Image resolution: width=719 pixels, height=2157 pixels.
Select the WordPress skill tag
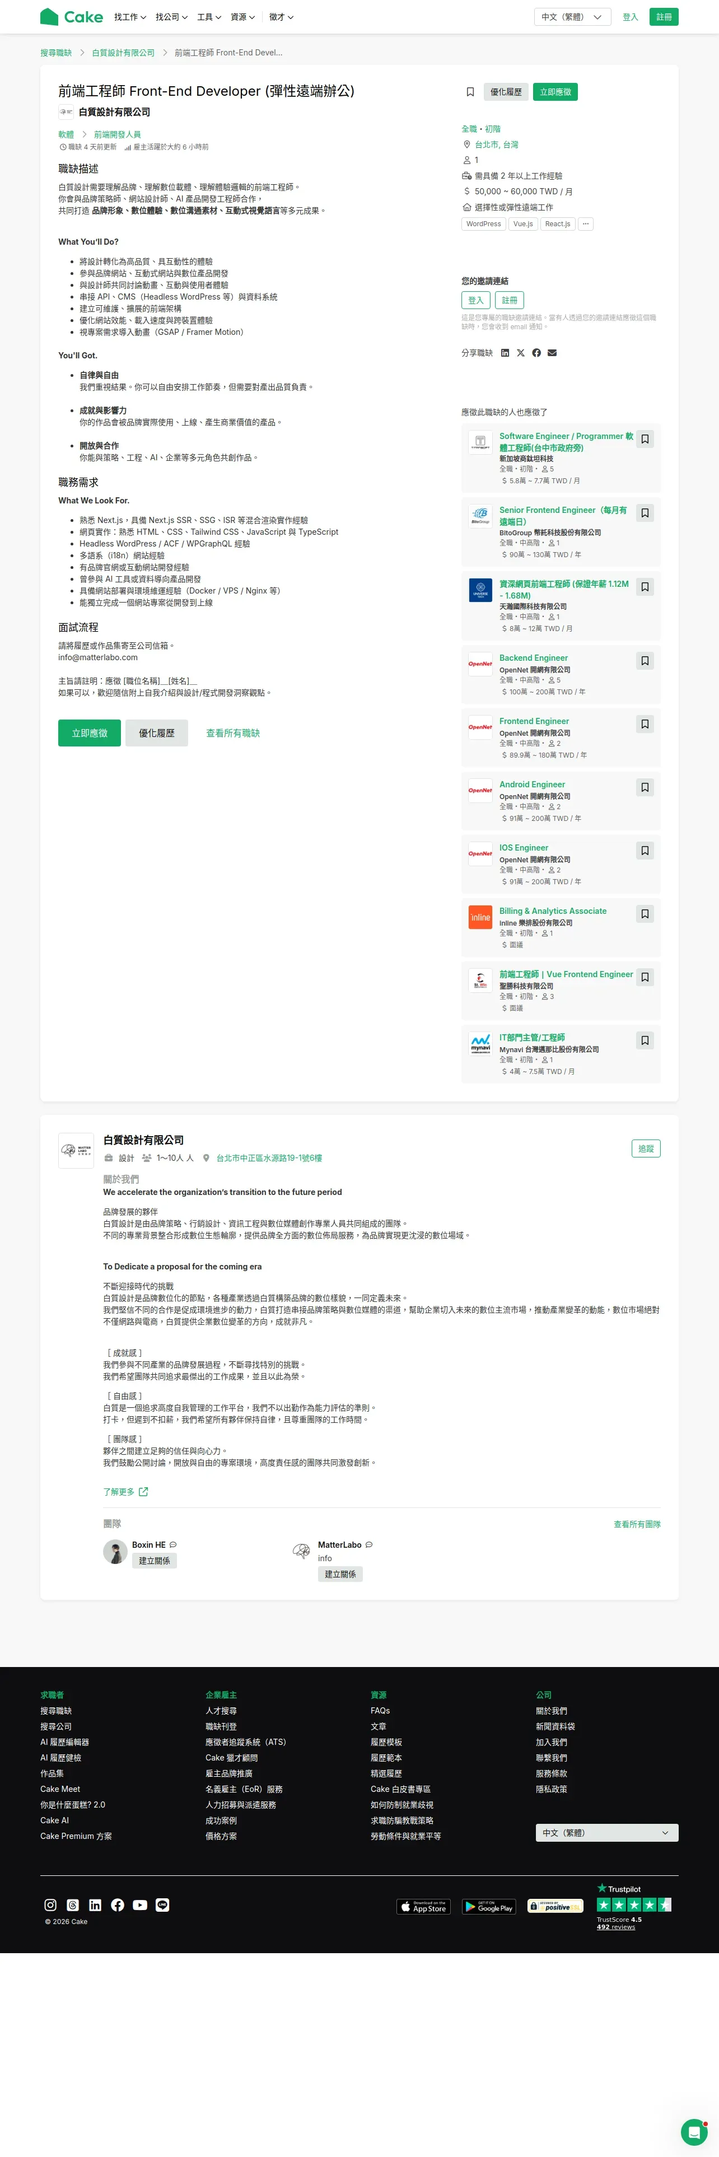point(484,223)
